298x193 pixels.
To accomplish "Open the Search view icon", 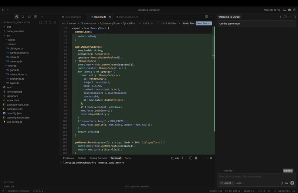I will (23, 17).
